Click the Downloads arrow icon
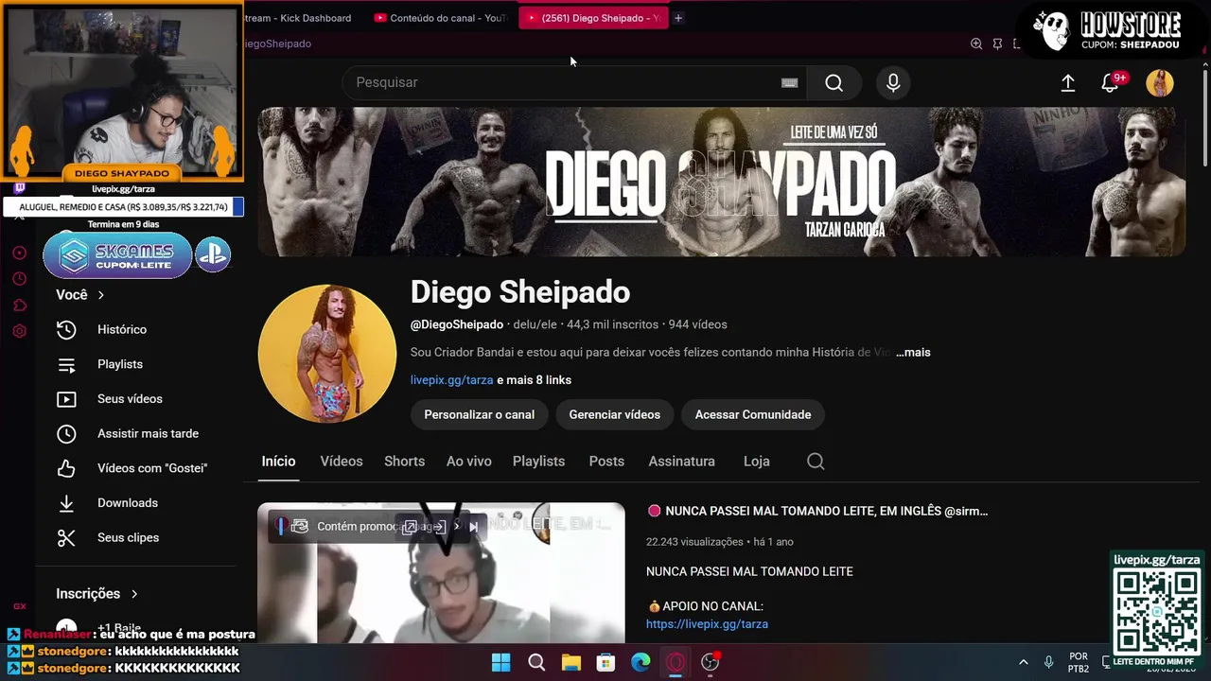 click(x=66, y=503)
